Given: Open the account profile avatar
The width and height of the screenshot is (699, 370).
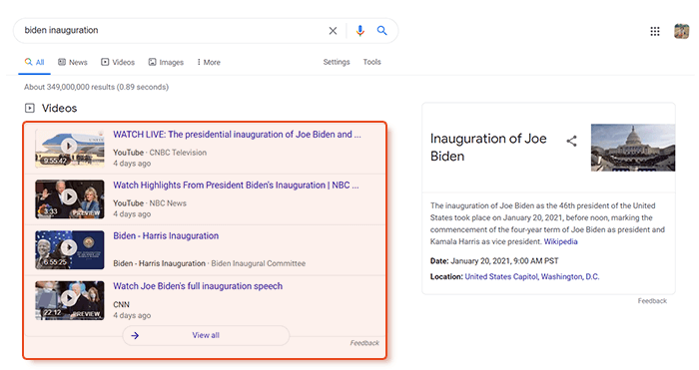Looking at the screenshot, I should click(x=681, y=31).
